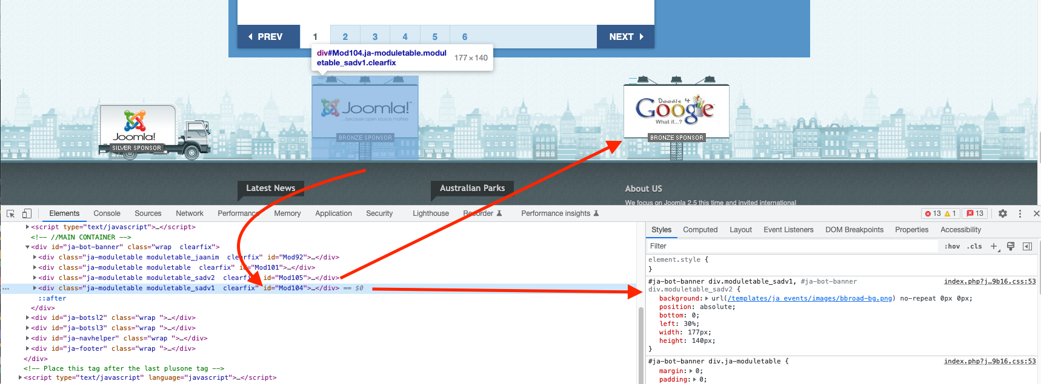Open DevTools settings gear

coord(1003,213)
